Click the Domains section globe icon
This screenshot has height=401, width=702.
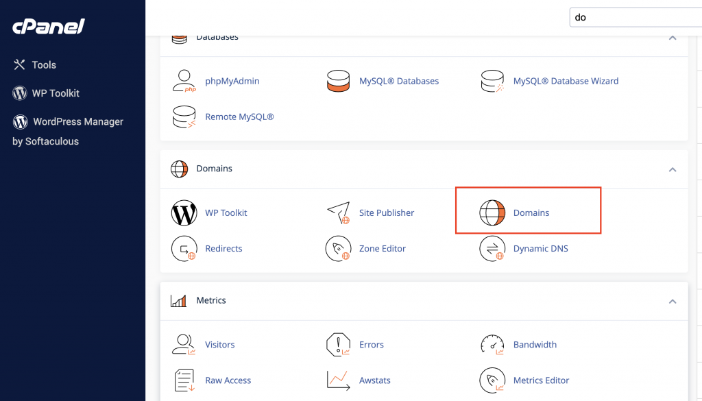(179, 169)
